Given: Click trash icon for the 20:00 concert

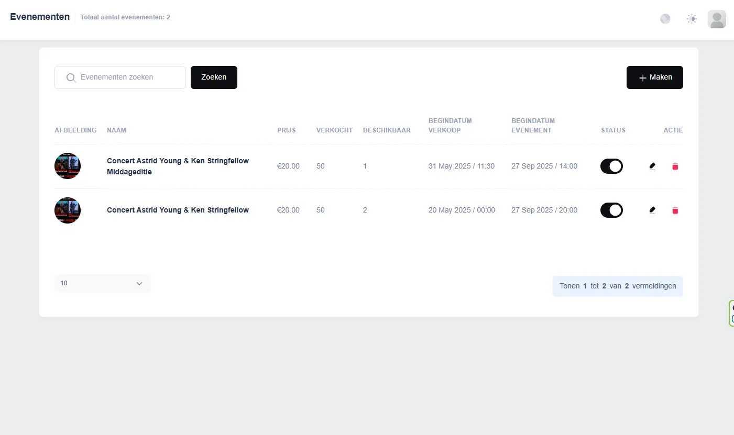Looking at the screenshot, I should coord(675,210).
